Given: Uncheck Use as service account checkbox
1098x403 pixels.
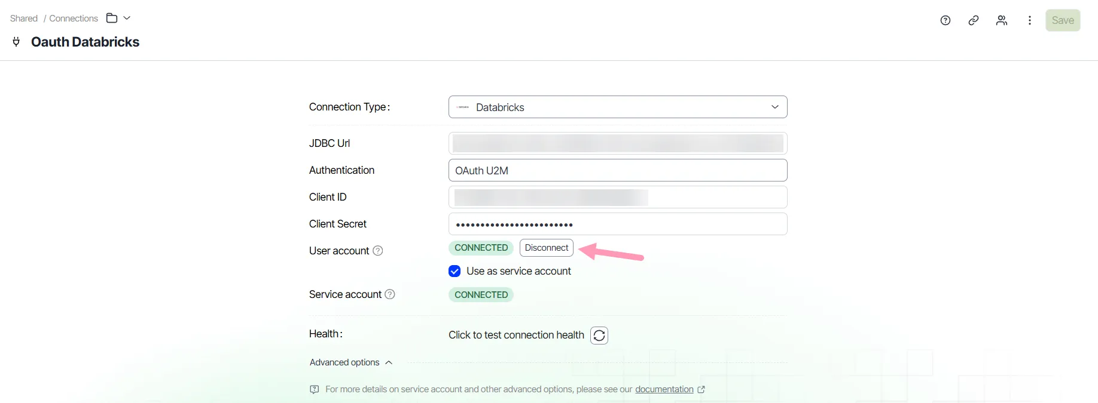Looking at the screenshot, I should click(x=455, y=271).
